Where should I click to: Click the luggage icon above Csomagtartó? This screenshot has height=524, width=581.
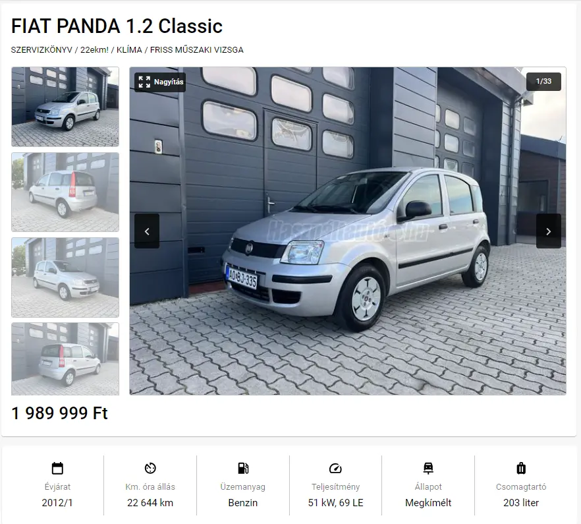(521, 468)
